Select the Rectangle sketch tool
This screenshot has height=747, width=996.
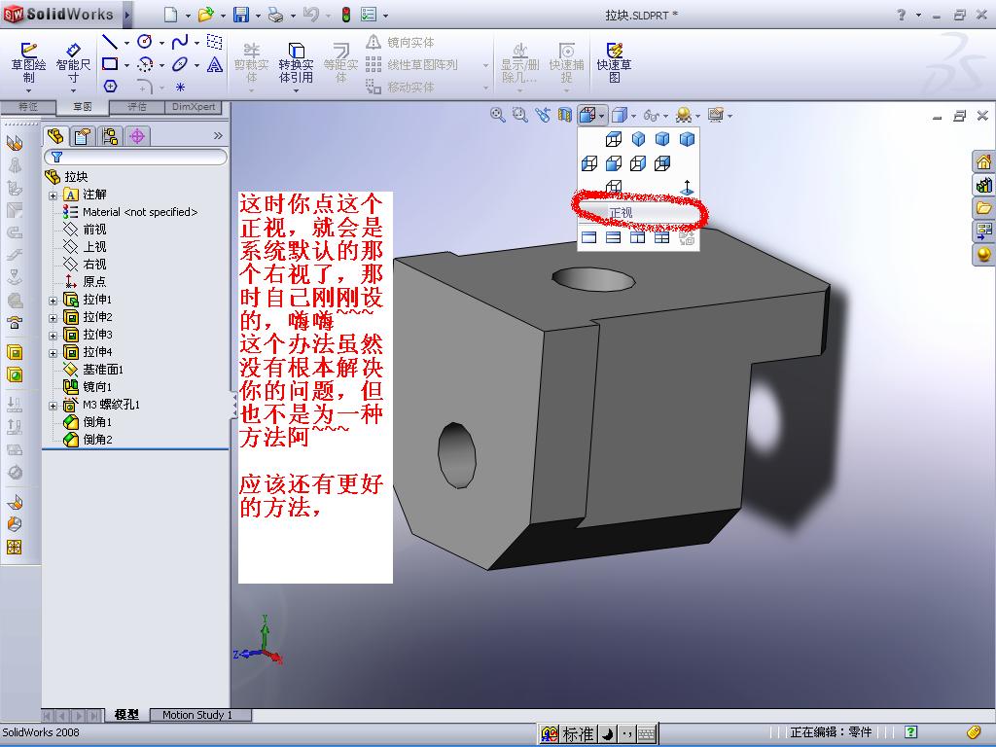click(110, 64)
